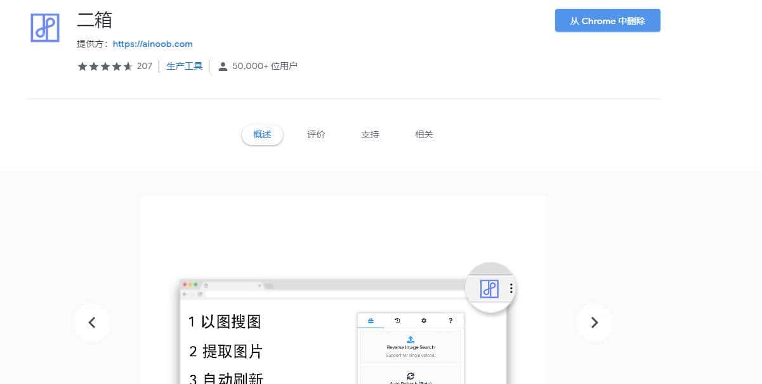Click the 从 Chrome 中删除 button
The image size is (762, 384).
click(607, 20)
